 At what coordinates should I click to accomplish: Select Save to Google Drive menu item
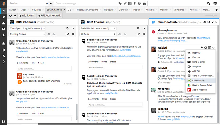(x=200, y=85)
